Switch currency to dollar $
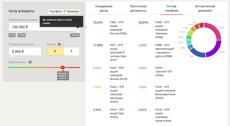The height and width of the screenshot is (126, 230). click(x=71, y=51)
